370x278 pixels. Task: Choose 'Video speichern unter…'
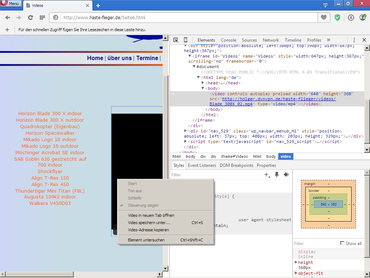click(x=166, y=223)
